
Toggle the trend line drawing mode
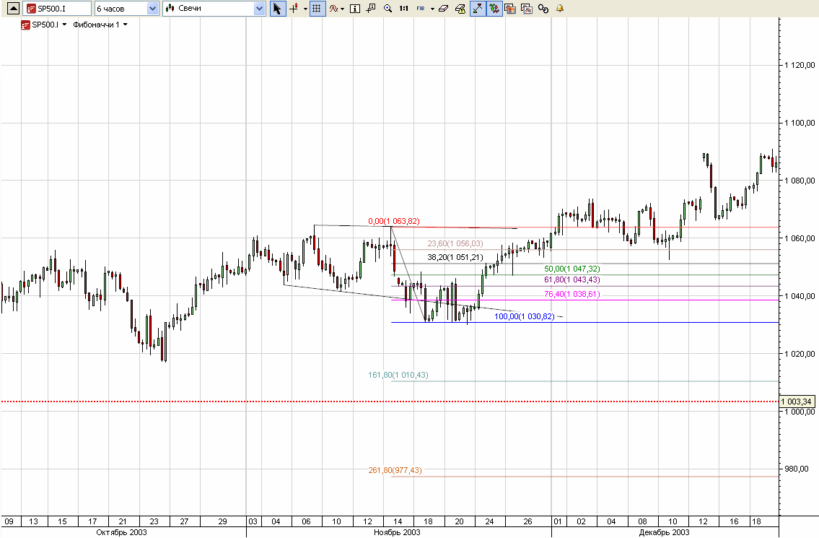(478, 9)
